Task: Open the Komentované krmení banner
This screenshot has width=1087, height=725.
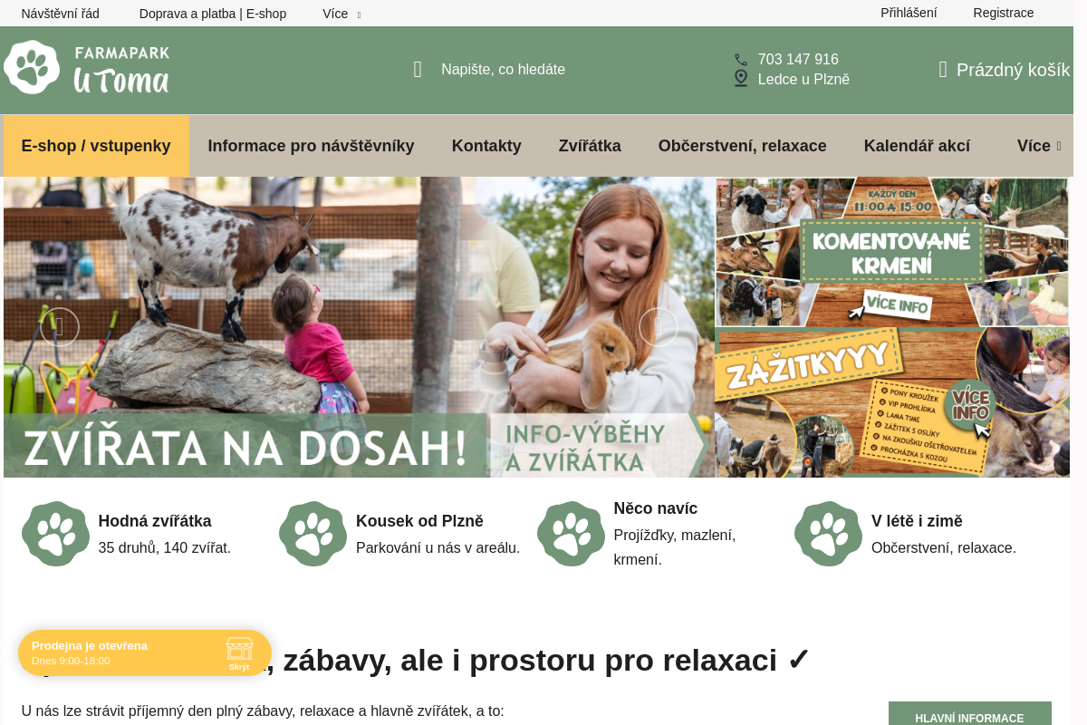Action: click(892, 251)
